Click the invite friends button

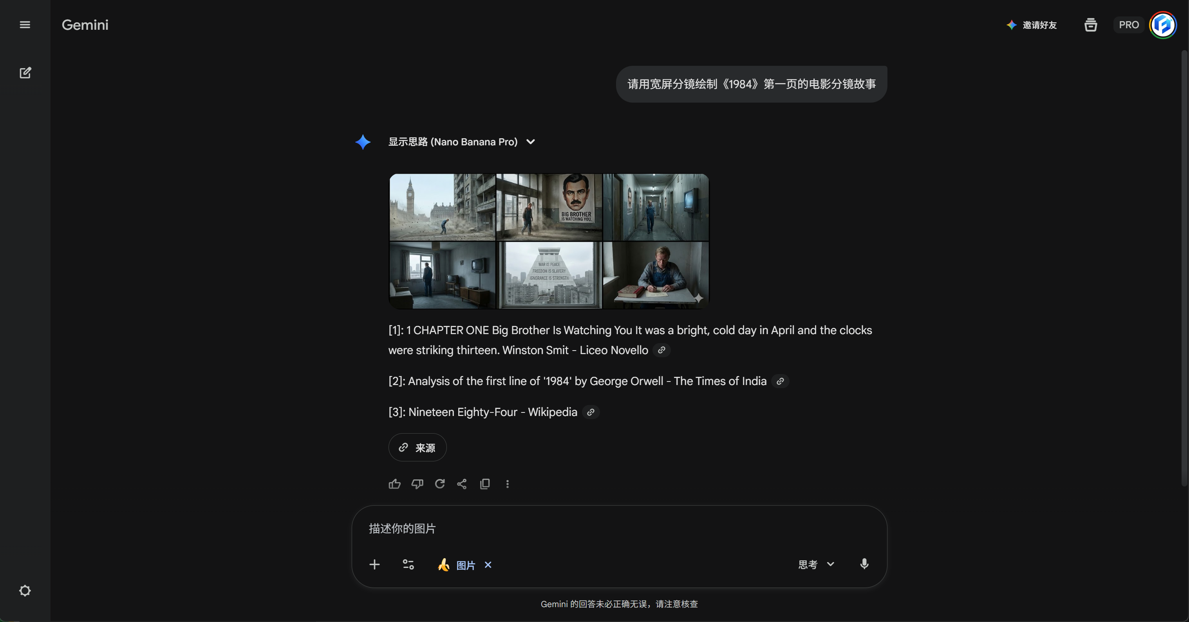point(1032,25)
